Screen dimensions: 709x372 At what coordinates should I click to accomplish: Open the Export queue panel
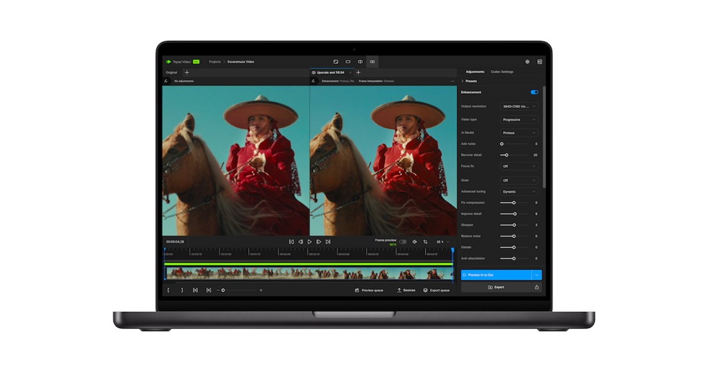coord(437,290)
